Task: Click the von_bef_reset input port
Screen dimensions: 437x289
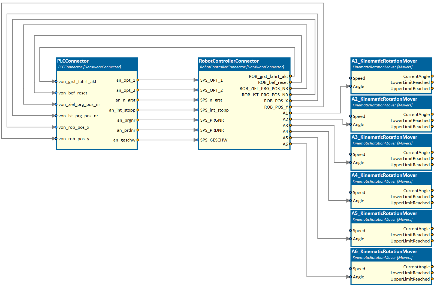Action: point(56,93)
